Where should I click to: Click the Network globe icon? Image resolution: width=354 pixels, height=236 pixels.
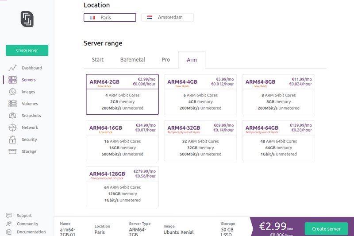12,128
